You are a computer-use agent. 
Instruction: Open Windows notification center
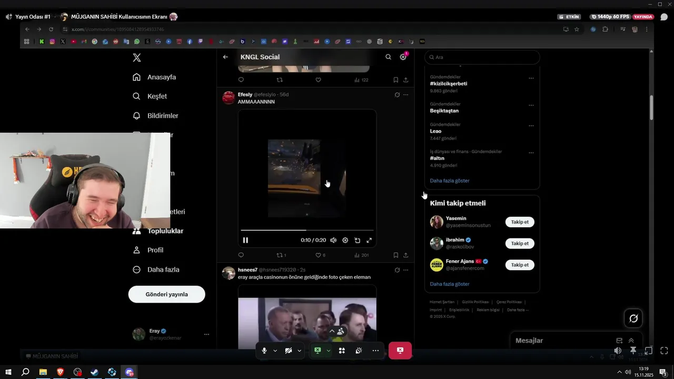(663, 372)
